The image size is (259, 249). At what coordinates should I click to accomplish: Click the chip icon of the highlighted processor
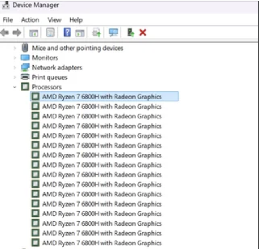click(35, 96)
